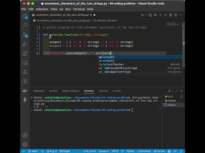Open the remote window status bar icon
Viewport: 205px width, 153px height.
pyautogui.click(x=24, y=151)
